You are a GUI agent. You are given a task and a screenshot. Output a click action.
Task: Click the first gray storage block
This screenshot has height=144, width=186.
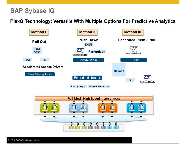pos(91,128)
